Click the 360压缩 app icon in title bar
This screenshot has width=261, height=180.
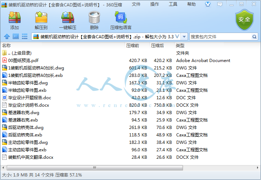coord(4,5)
